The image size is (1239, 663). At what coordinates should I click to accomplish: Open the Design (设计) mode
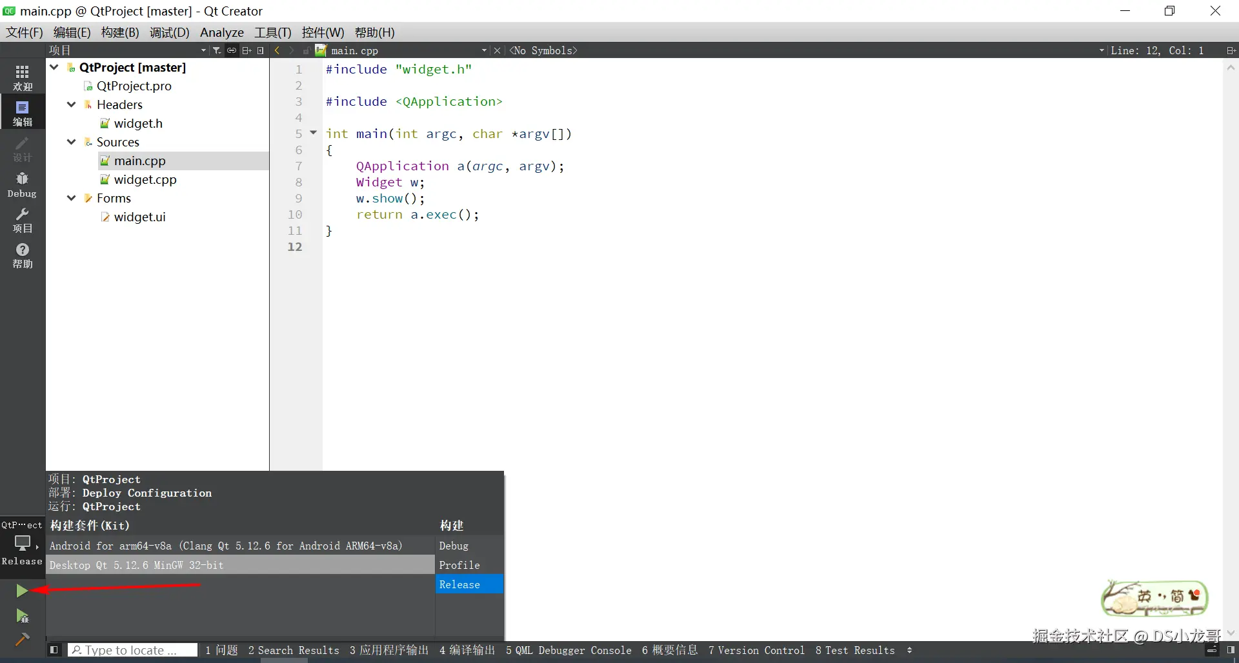pyautogui.click(x=23, y=148)
